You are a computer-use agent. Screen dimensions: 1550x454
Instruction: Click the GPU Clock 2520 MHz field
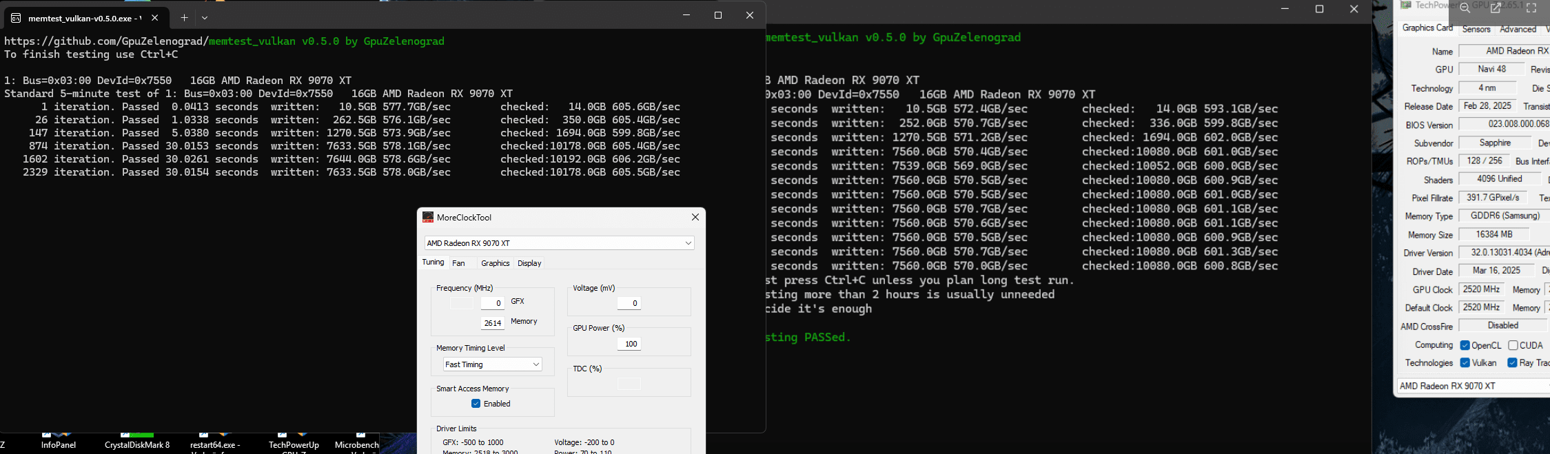coord(1481,289)
